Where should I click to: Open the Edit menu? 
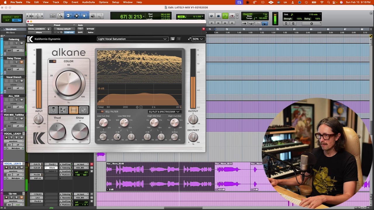[37, 2]
